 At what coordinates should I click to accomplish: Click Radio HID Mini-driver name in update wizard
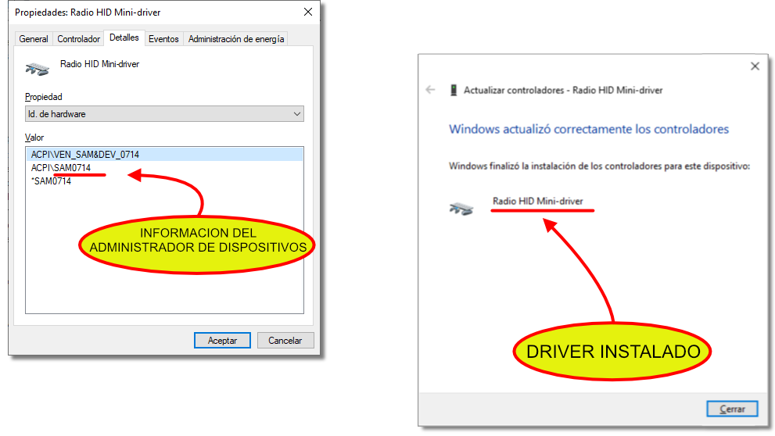(x=538, y=202)
